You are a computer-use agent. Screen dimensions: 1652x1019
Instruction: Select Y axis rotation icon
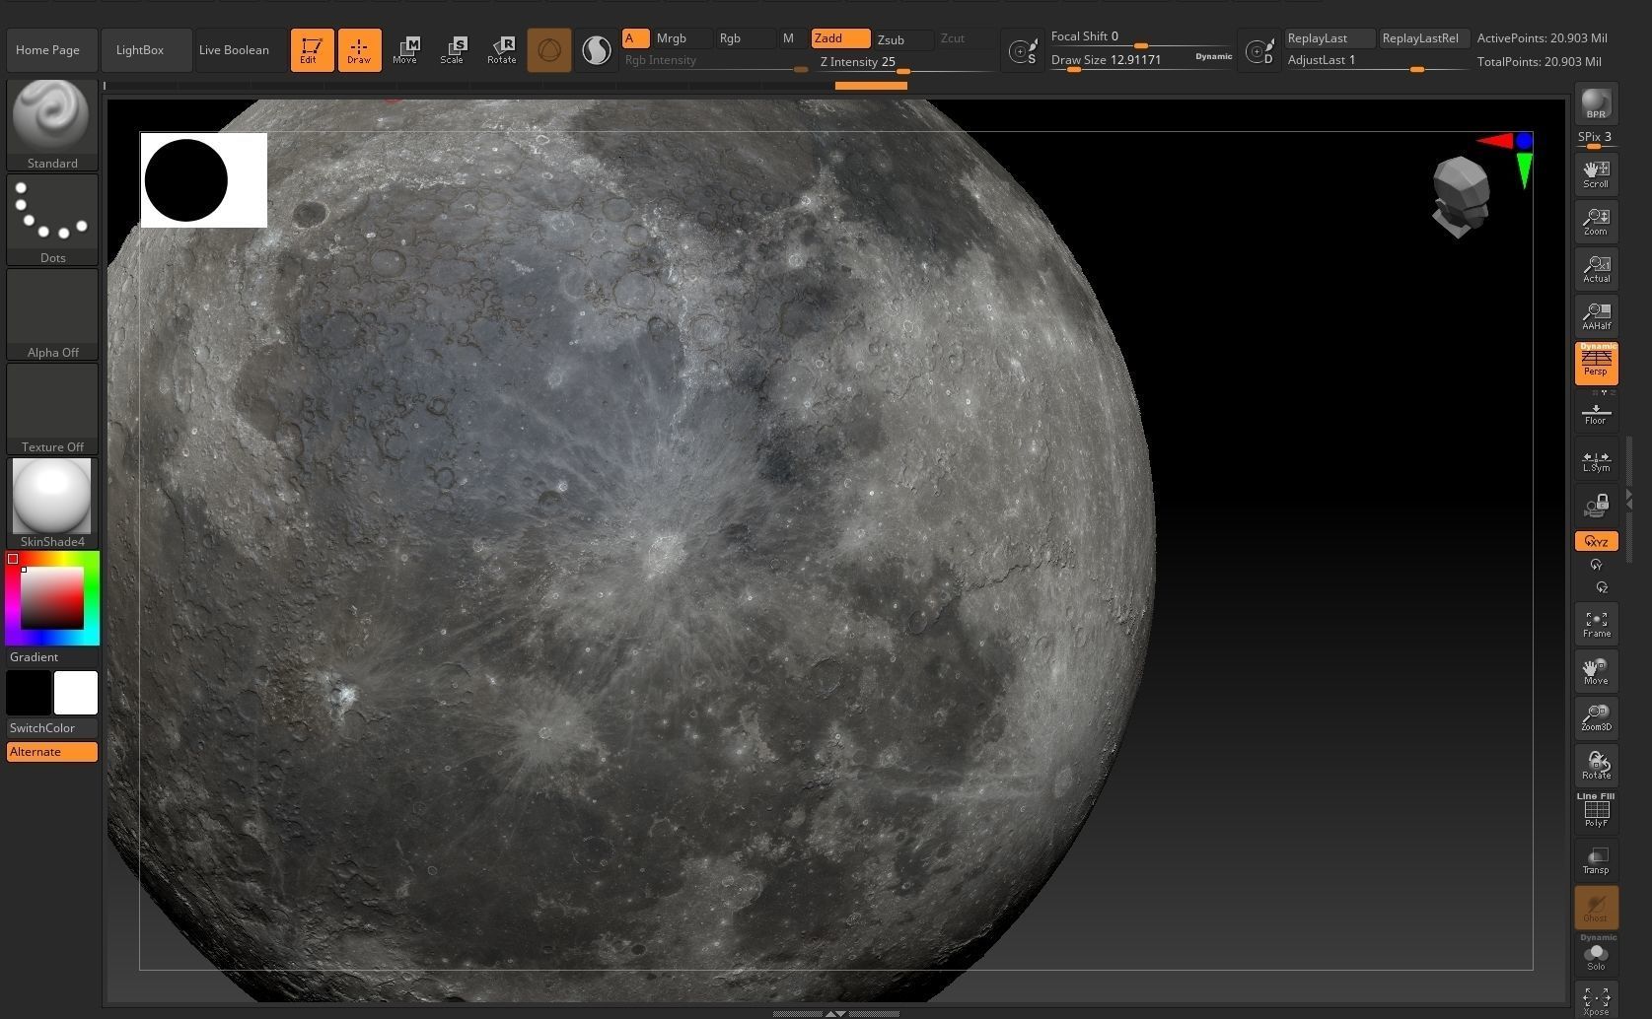pyautogui.click(x=1596, y=566)
